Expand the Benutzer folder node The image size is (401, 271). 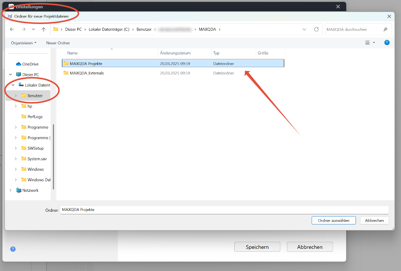coord(16,96)
